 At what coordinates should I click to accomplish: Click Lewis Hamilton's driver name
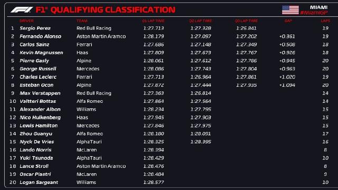[x=39, y=126]
